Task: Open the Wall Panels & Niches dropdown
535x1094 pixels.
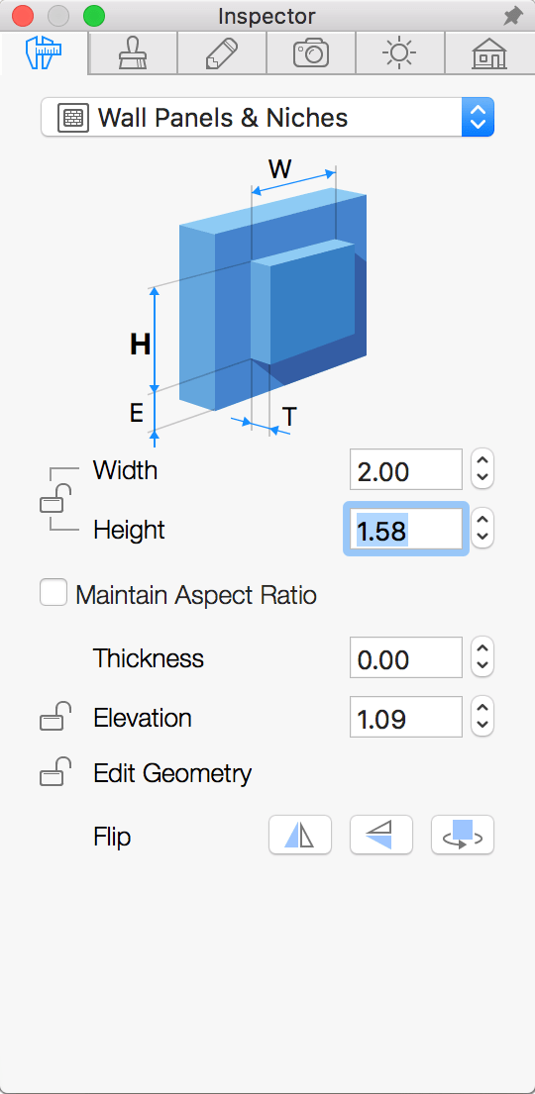Action: (267, 117)
